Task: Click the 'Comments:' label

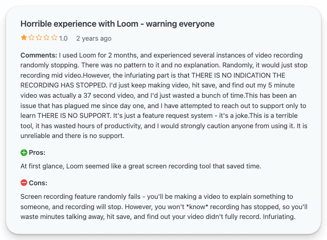Action: coord(39,55)
